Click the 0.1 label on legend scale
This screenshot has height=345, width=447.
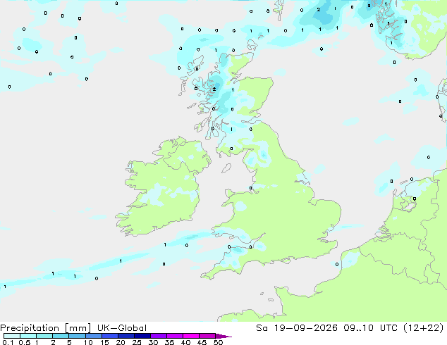coord(8,342)
